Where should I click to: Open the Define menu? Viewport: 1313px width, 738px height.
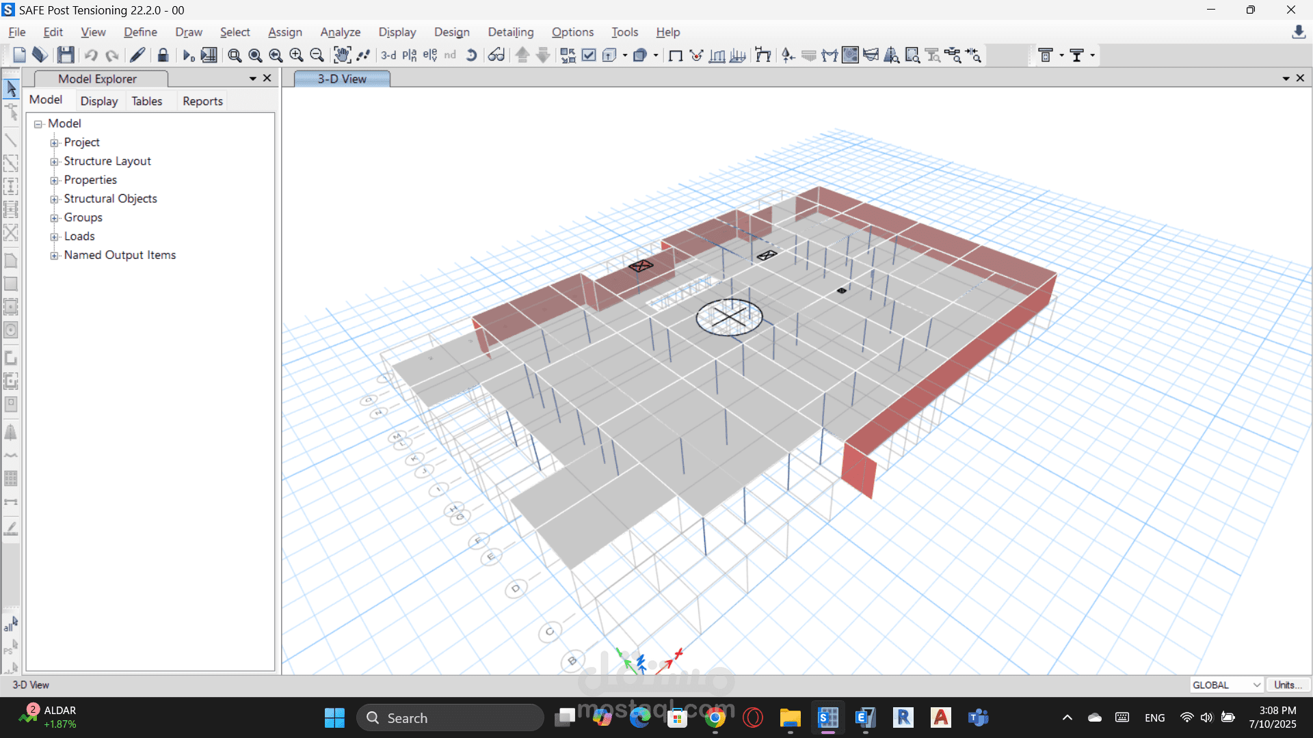[140, 32]
